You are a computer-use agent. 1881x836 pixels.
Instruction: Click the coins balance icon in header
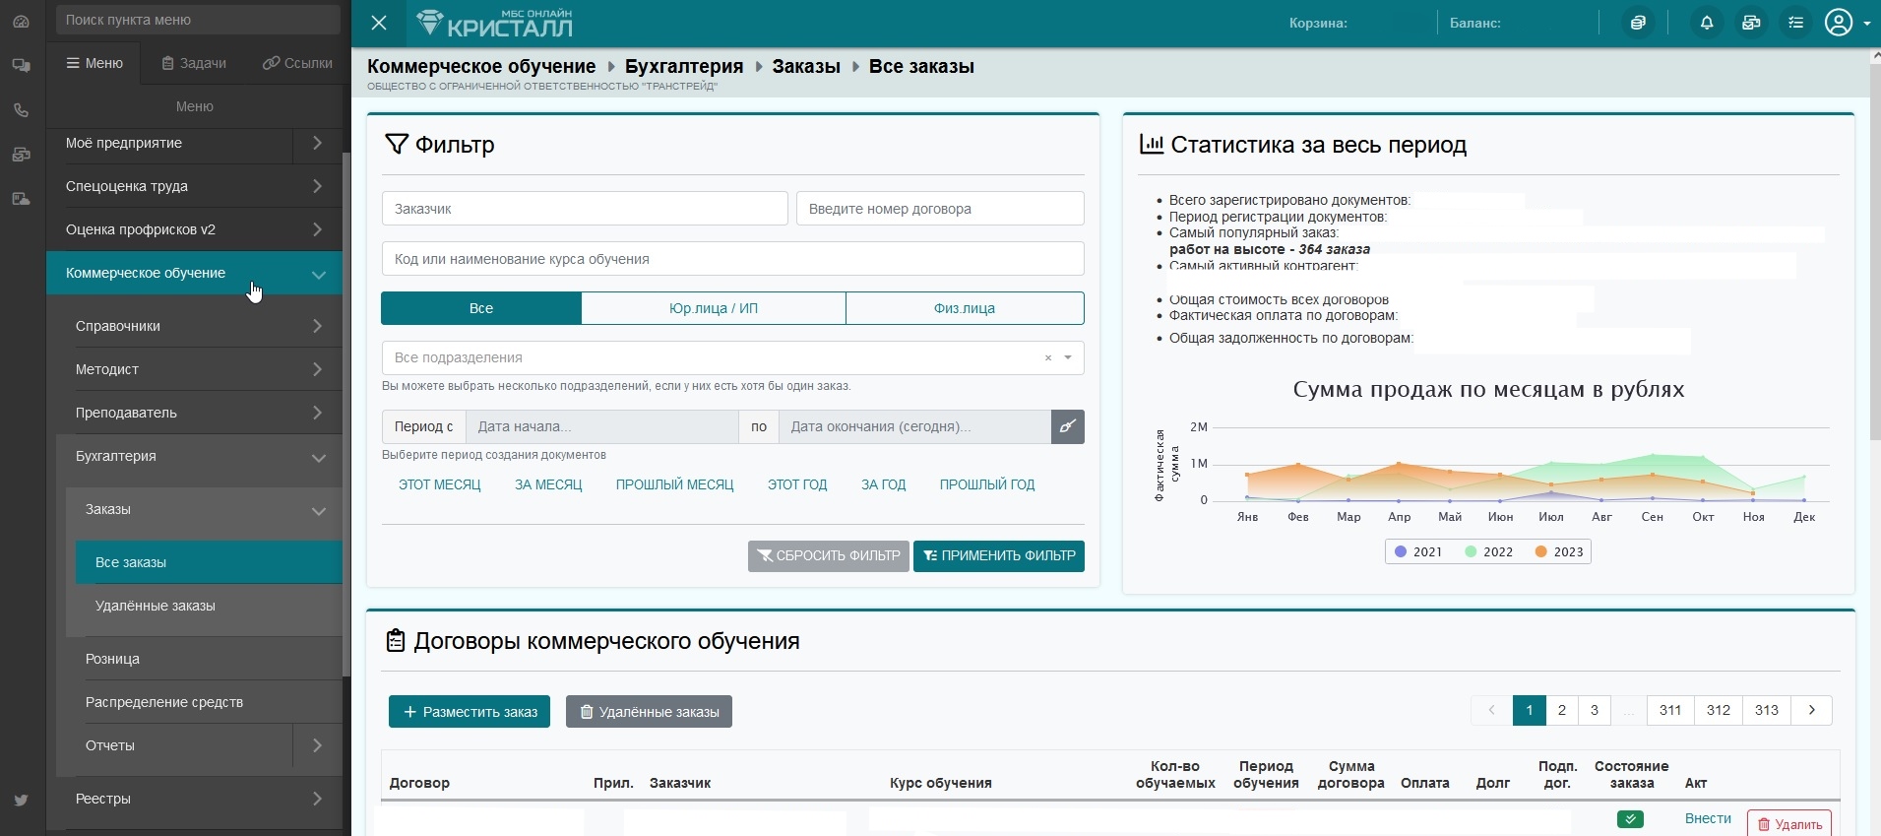pos(1638,23)
